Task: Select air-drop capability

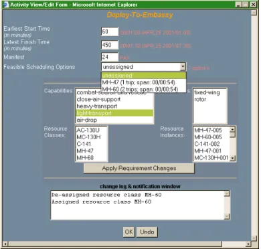Action: tap(114, 120)
